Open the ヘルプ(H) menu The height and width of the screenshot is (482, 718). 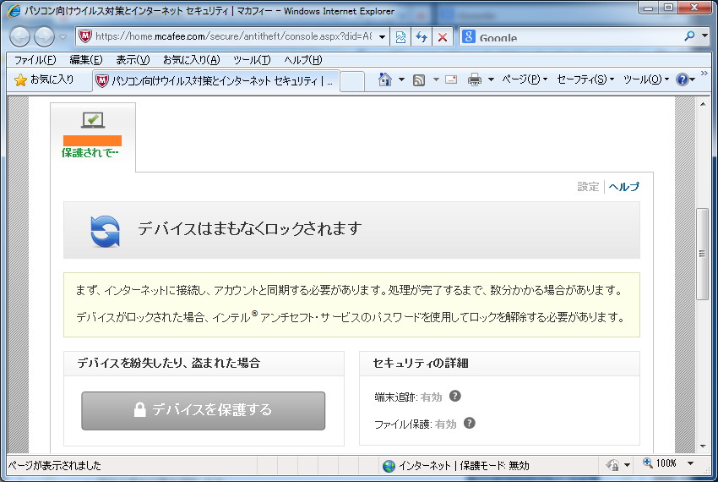(303, 60)
